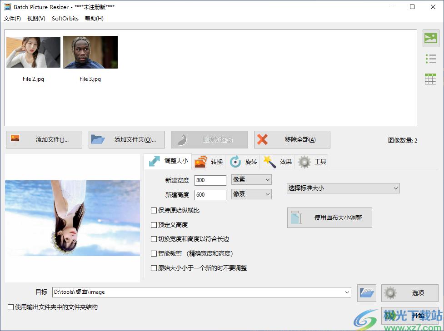Click 移除全部 to remove all images

point(292,140)
